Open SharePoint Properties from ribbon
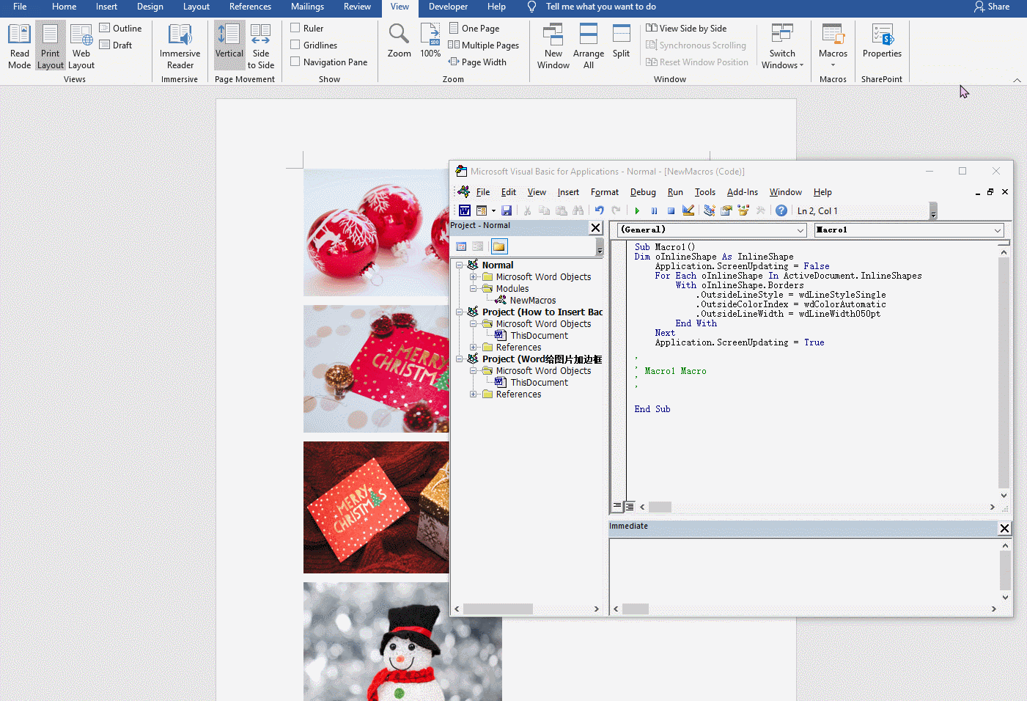This screenshot has width=1027, height=701. tap(882, 41)
